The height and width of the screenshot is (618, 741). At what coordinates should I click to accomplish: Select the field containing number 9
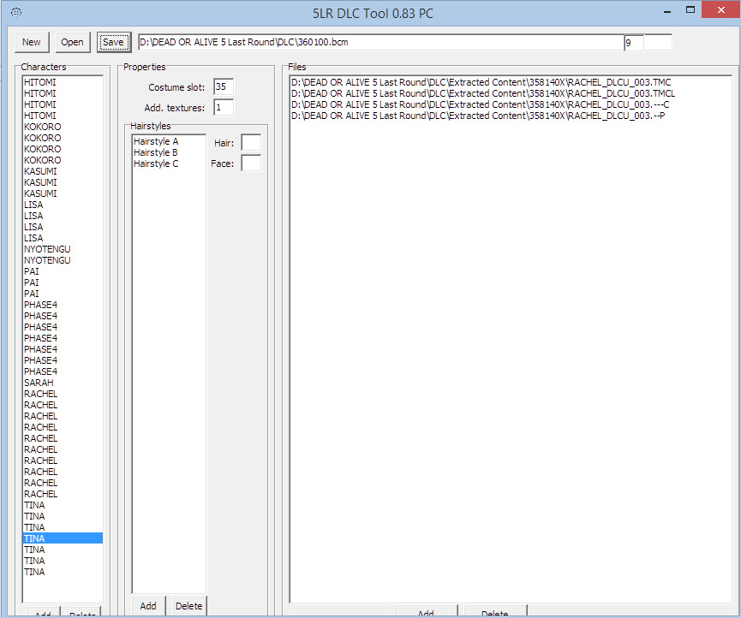pyautogui.click(x=633, y=42)
